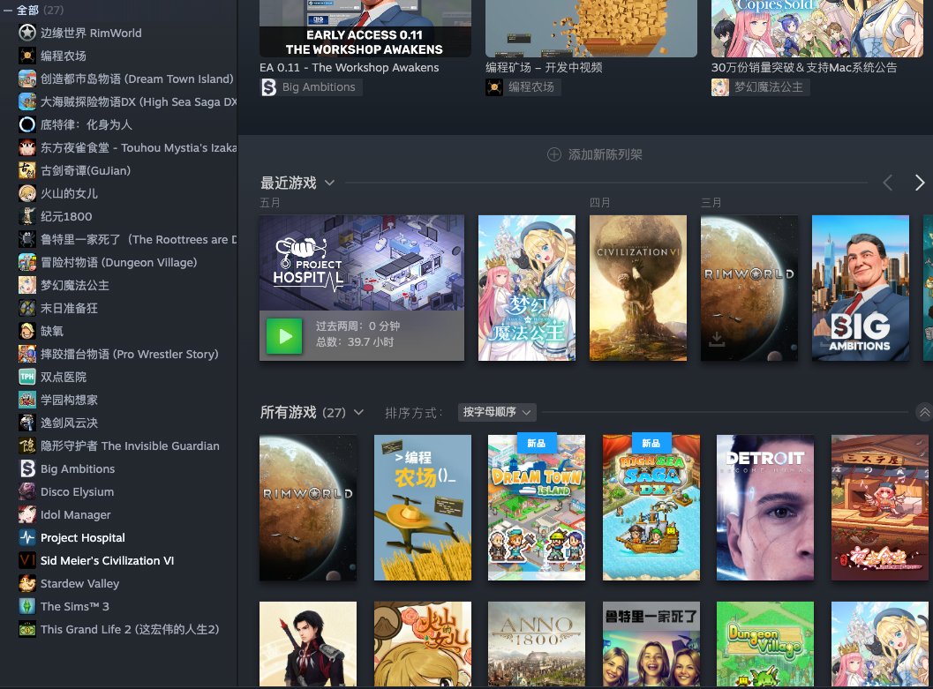Expand the 最近游戏 shelf dropdown
This screenshot has width=933, height=689.
click(x=329, y=183)
